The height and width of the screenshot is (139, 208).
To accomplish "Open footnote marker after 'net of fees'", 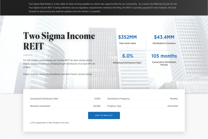I will [31, 67].
